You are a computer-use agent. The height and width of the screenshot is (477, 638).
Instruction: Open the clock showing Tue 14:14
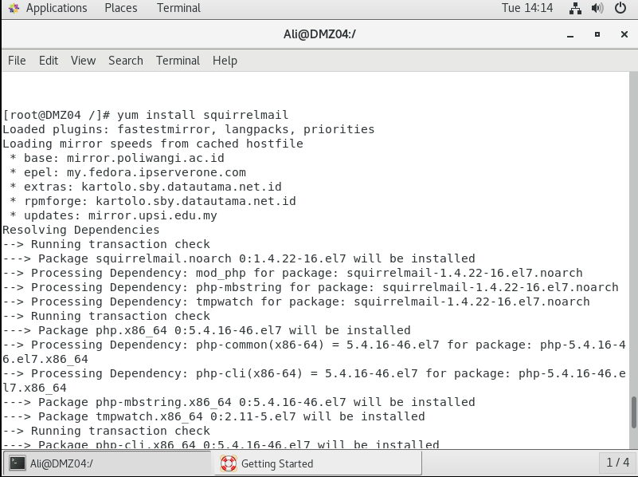point(527,8)
